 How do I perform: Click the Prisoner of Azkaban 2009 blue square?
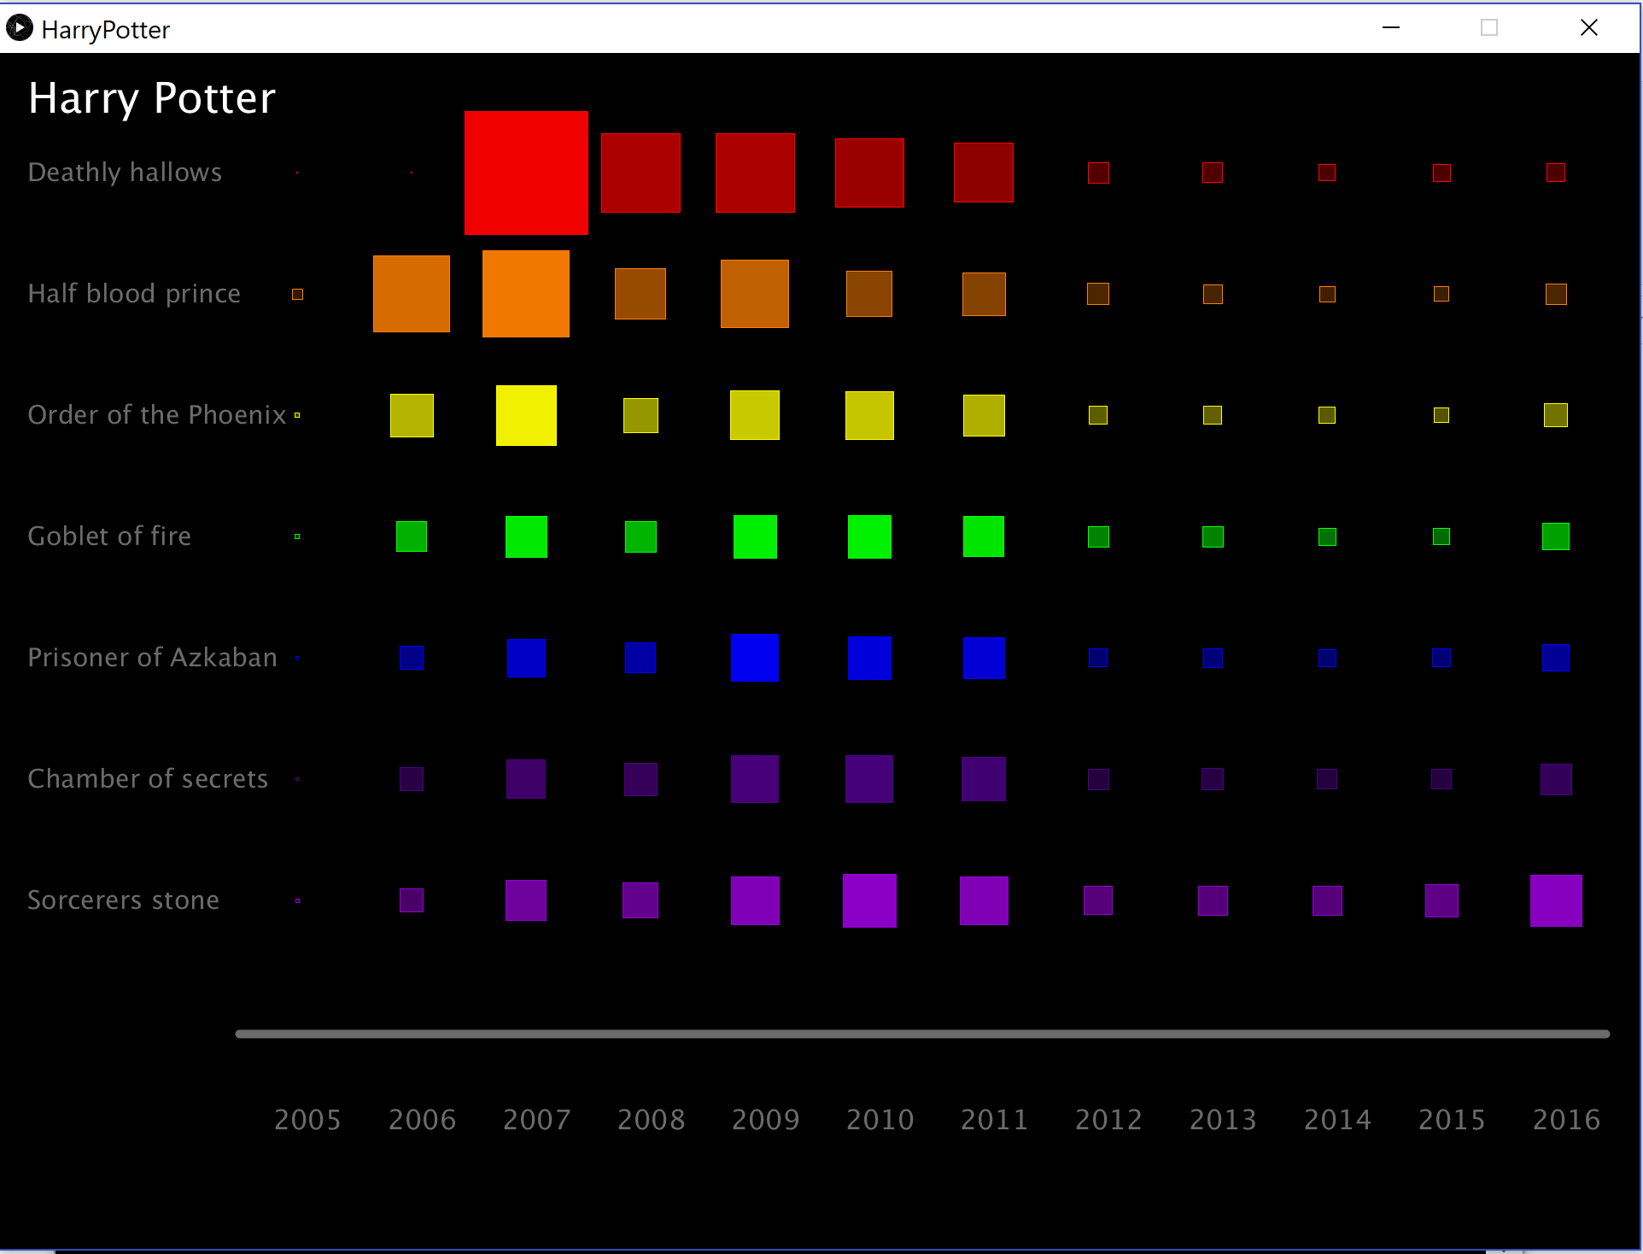tap(755, 658)
